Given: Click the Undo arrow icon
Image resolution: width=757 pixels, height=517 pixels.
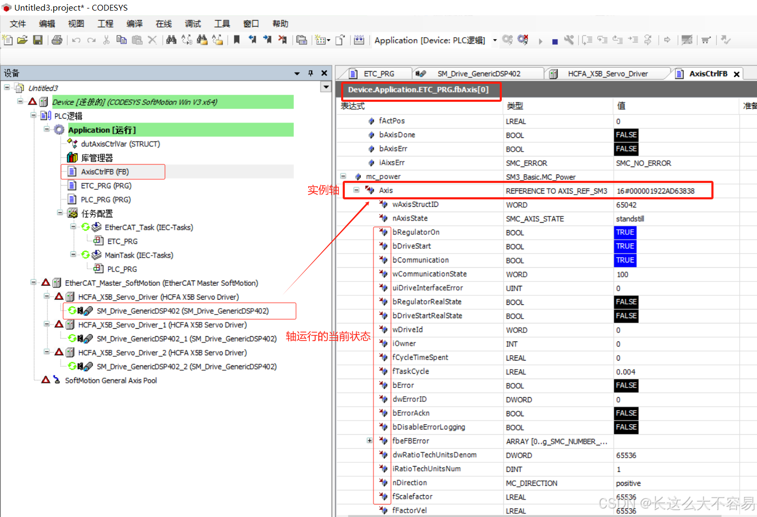Looking at the screenshot, I should (x=76, y=40).
